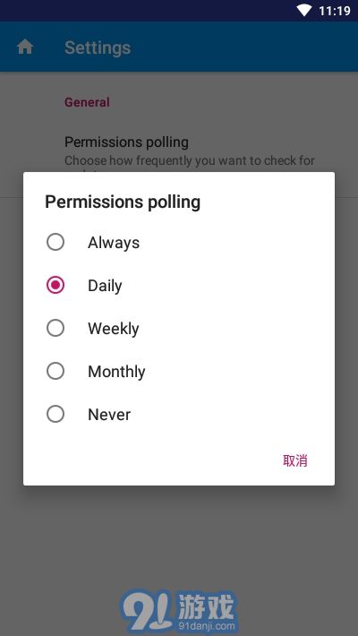Choose the Weekly option label
The width and height of the screenshot is (358, 636).
[x=114, y=328]
